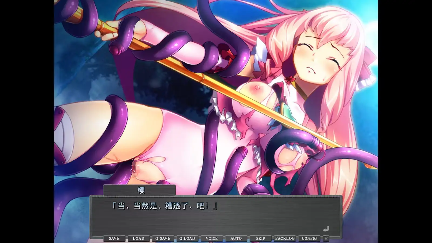Click the opening 「 bracket in the dialogue
Viewport: 432px width, 243px height.
[114, 206]
